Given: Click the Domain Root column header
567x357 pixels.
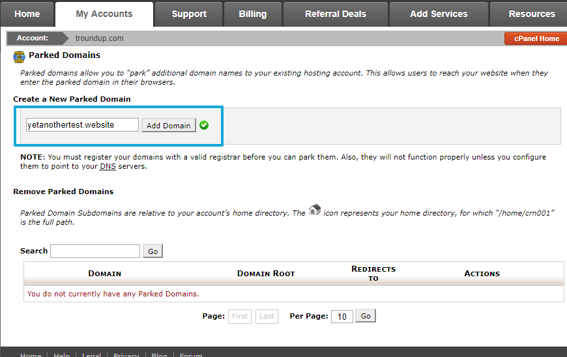Looking at the screenshot, I should (x=266, y=274).
